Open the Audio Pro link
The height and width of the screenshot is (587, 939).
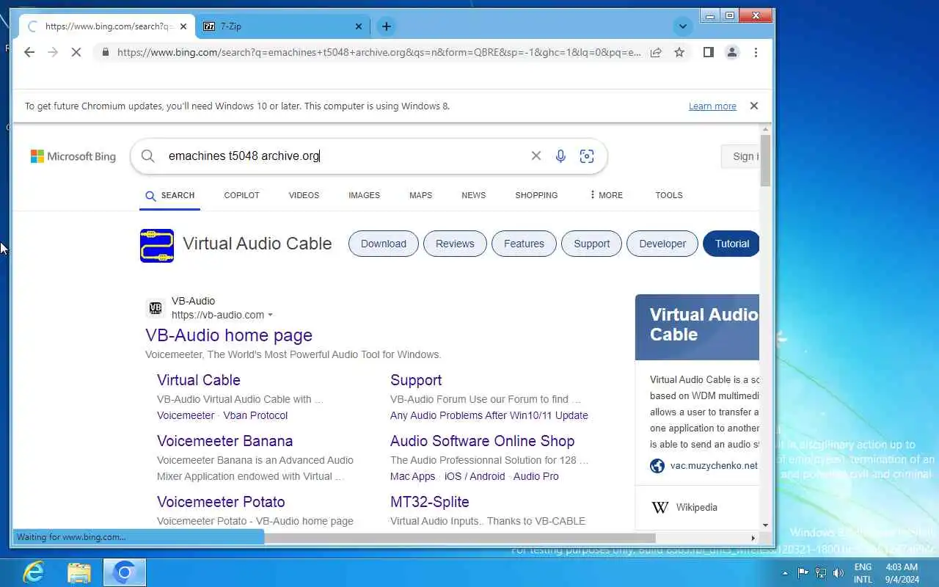point(536,476)
